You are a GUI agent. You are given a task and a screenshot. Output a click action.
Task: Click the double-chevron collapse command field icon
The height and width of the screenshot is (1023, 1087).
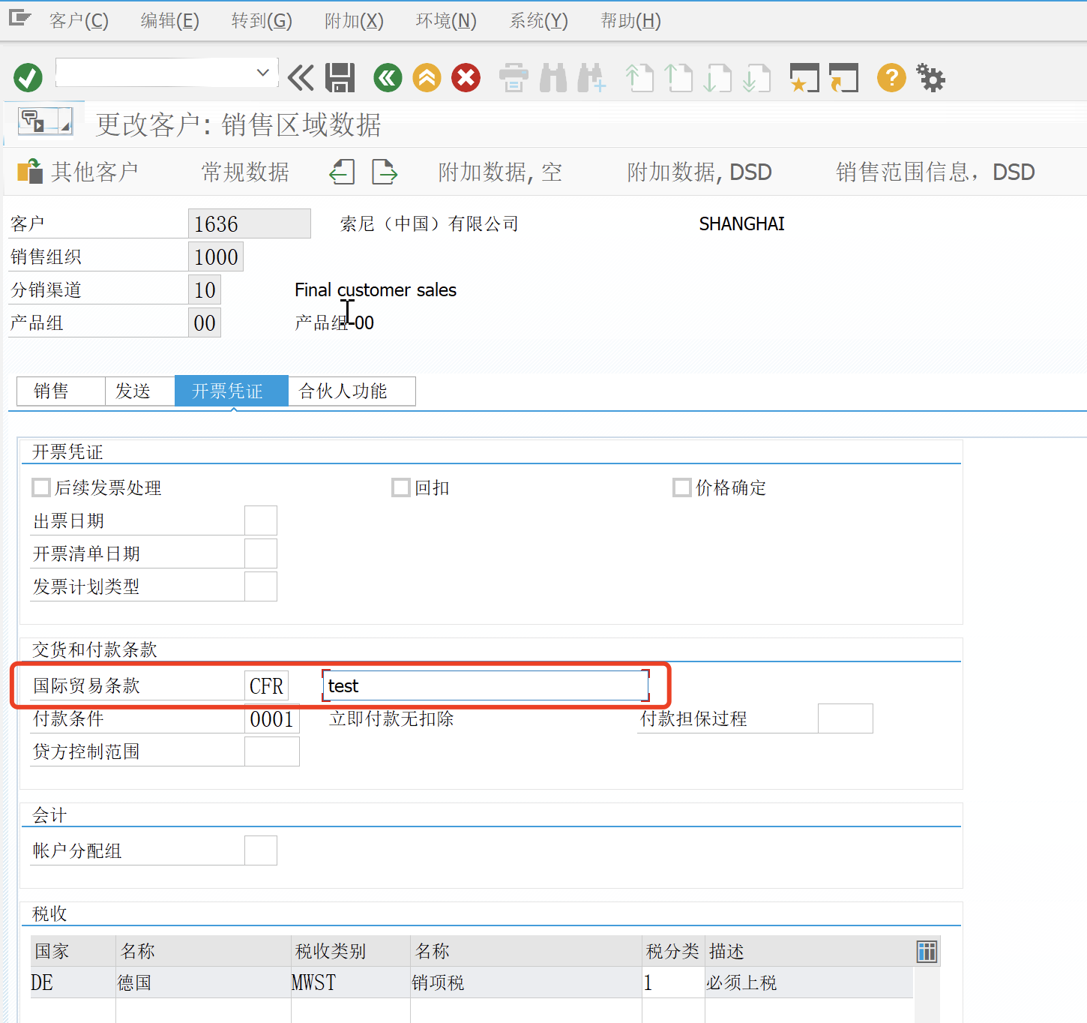301,78
